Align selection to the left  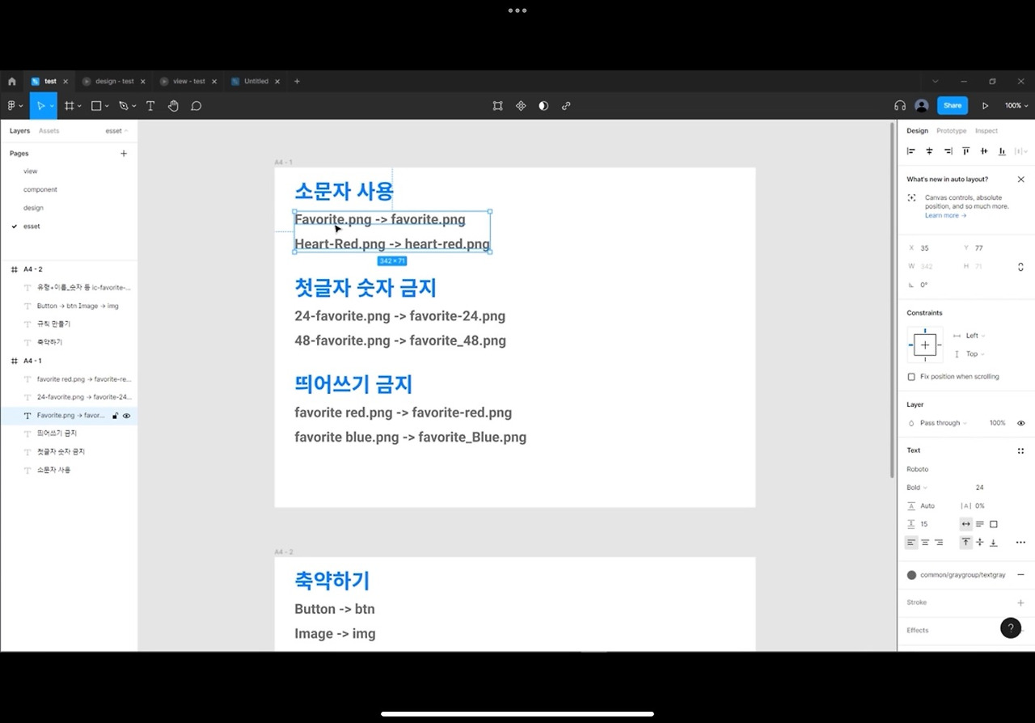pyautogui.click(x=910, y=151)
